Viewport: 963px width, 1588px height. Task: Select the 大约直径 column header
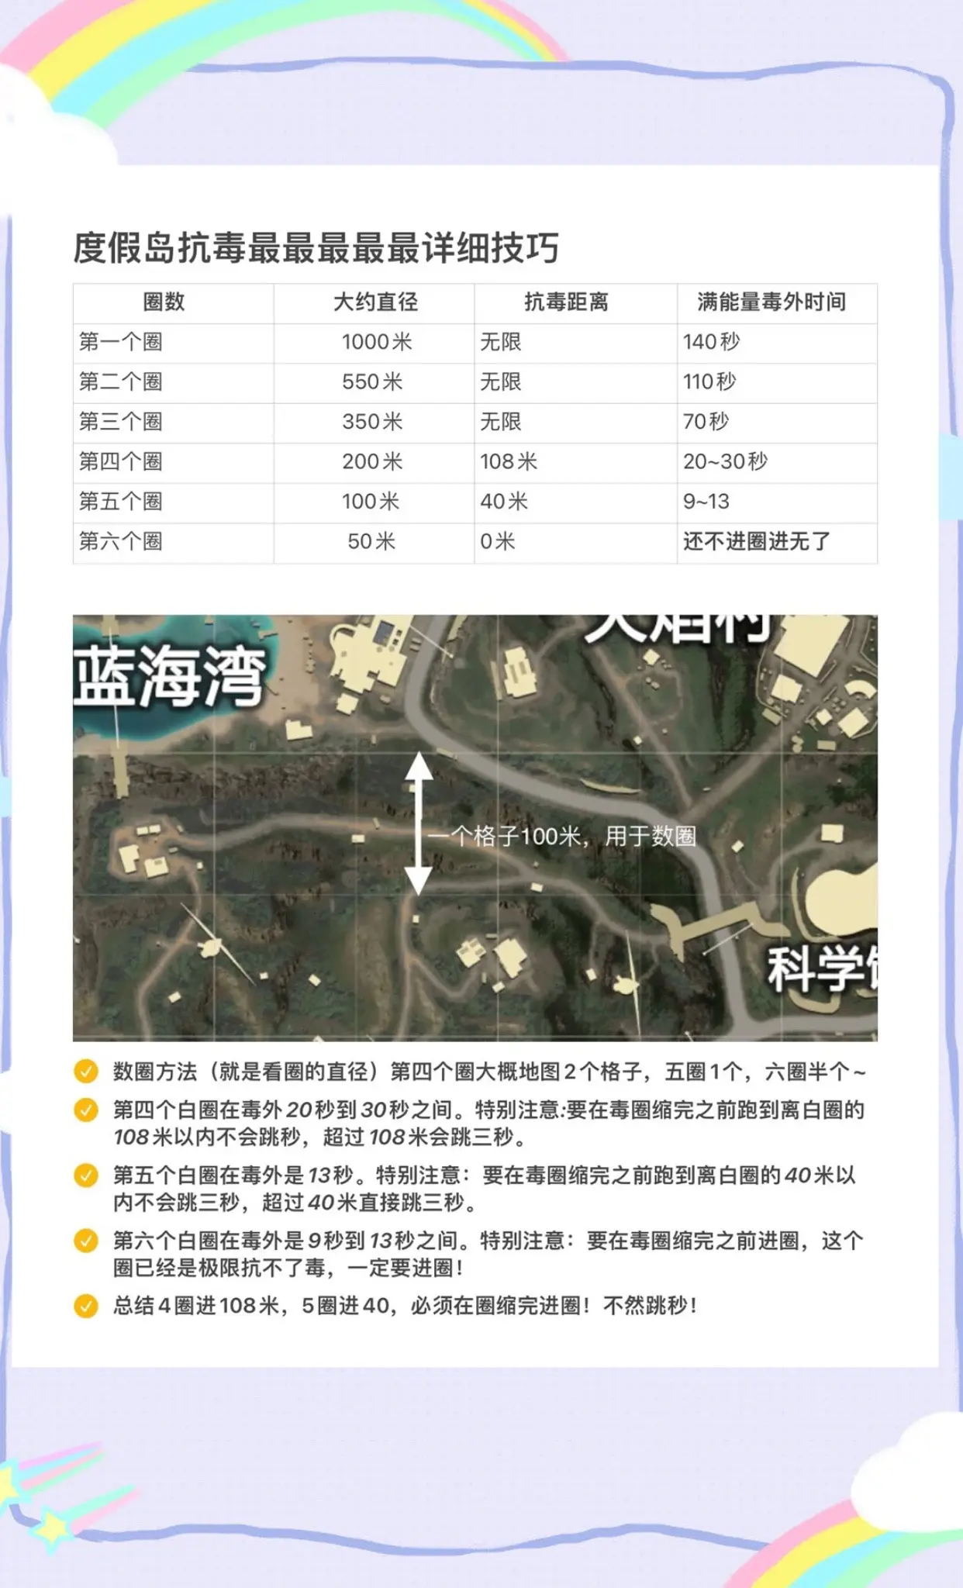pos(375,302)
